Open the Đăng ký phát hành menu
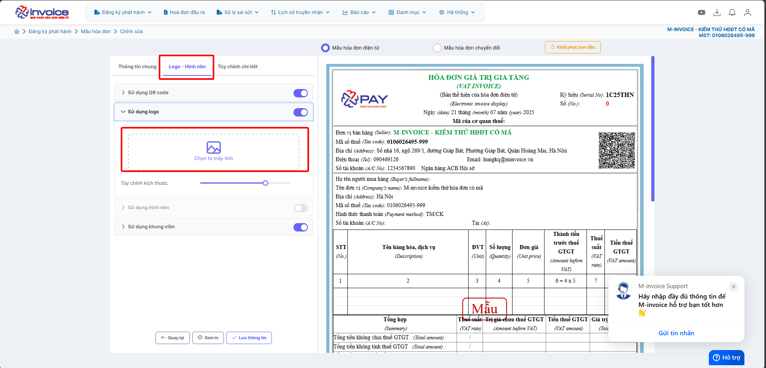Screen dimensions: 766x368 pos(123,12)
